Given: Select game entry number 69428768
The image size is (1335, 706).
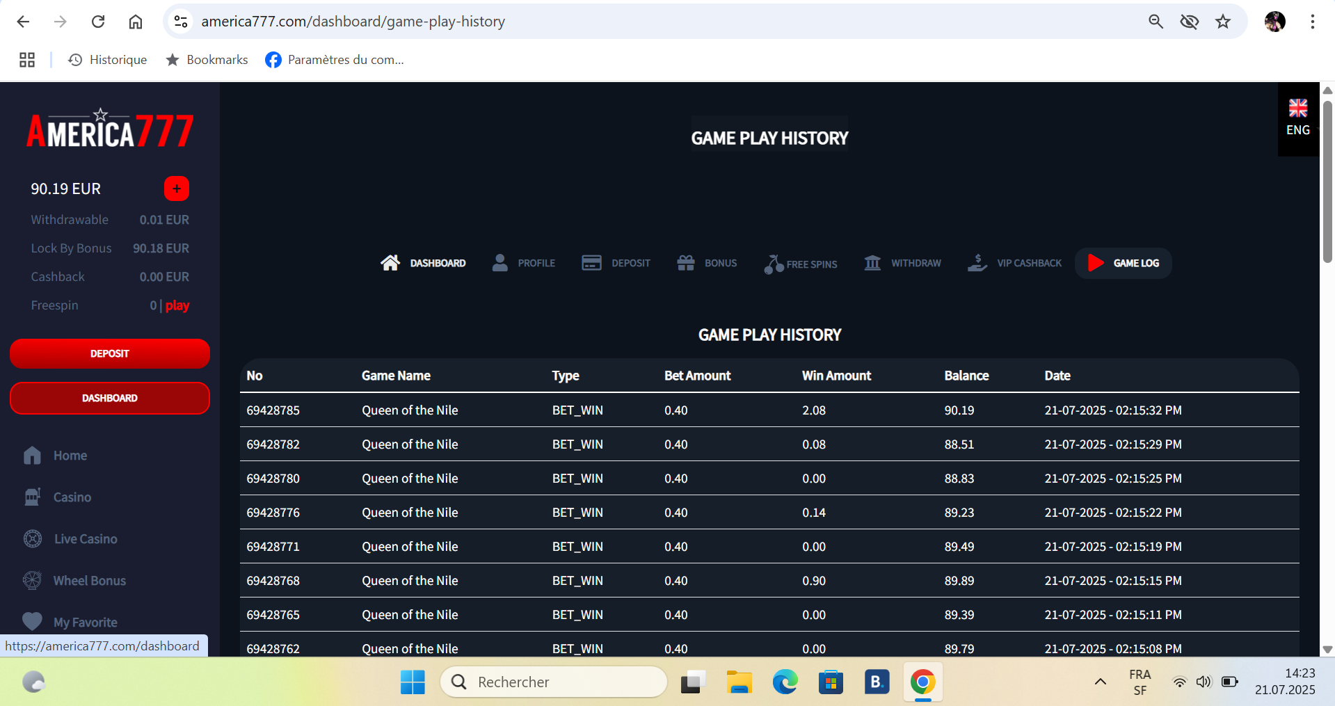Looking at the screenshot, I should coord(273,581).
